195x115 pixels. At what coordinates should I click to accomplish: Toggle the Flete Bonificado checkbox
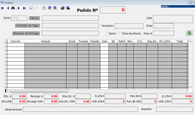pos(120,34)
